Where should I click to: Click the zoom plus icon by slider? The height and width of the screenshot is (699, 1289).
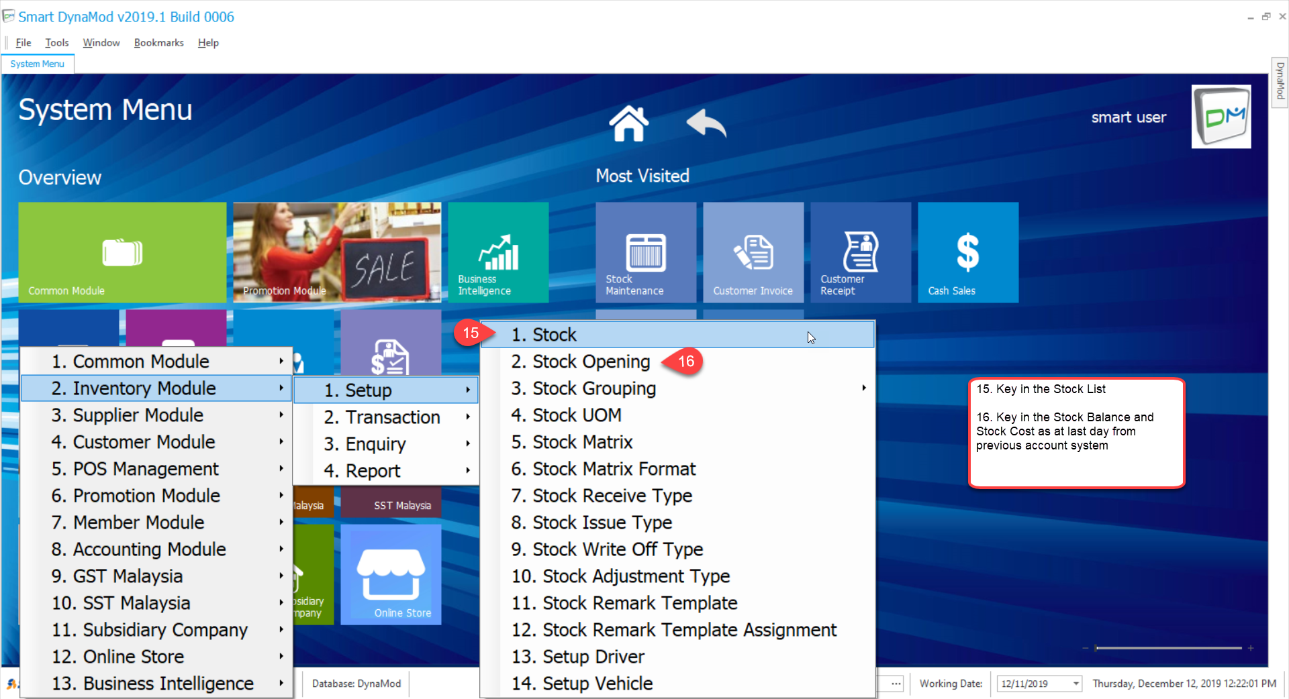tap(1250, 648)
